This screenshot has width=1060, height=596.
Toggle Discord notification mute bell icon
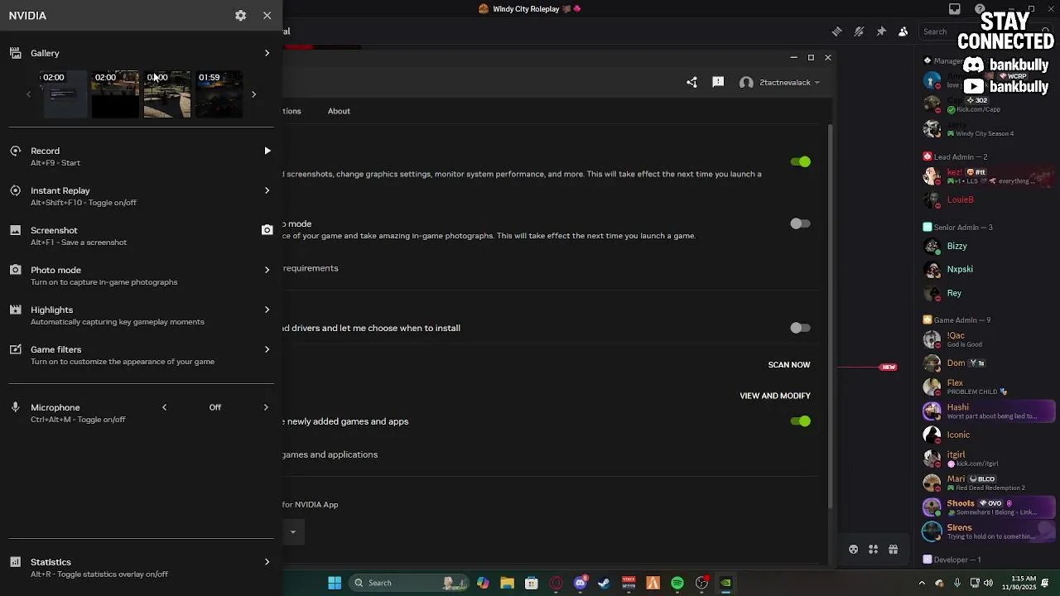tap(859, 31)
